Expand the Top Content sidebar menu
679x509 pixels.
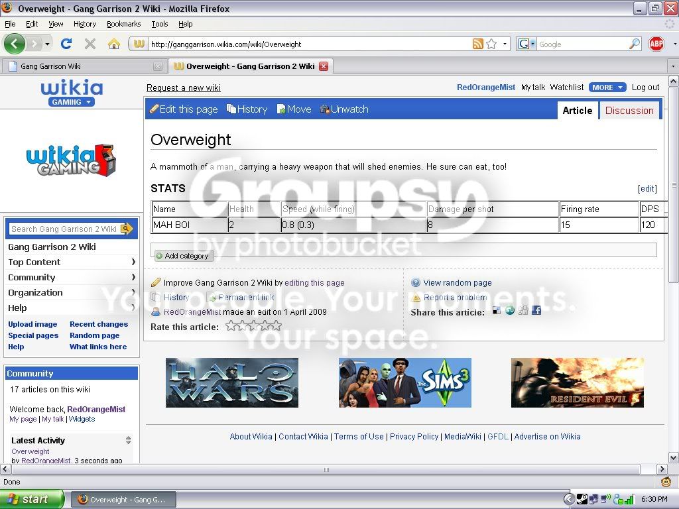(x=72, y=262)
